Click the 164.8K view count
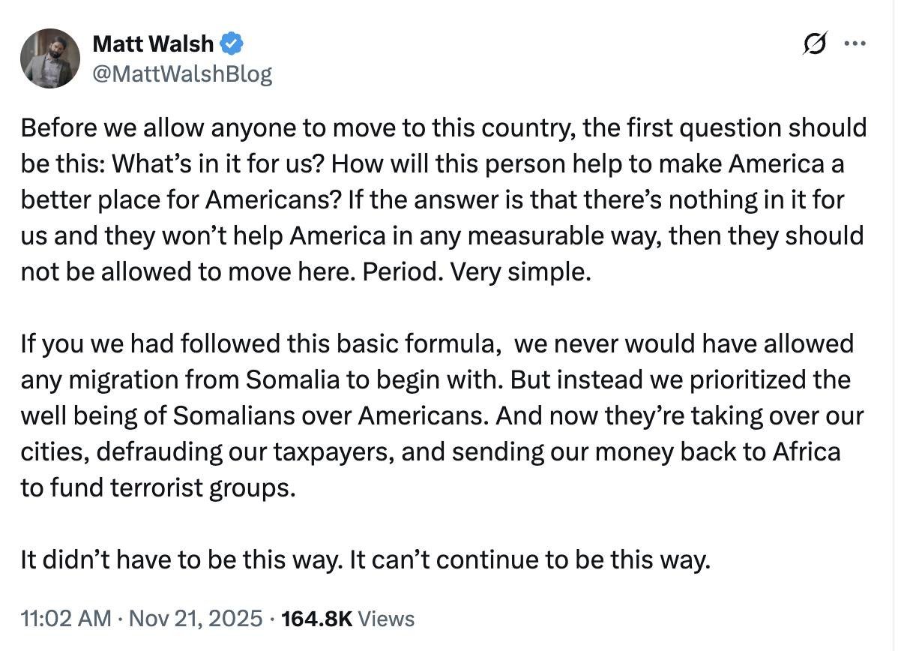 (x=317, y=619)
